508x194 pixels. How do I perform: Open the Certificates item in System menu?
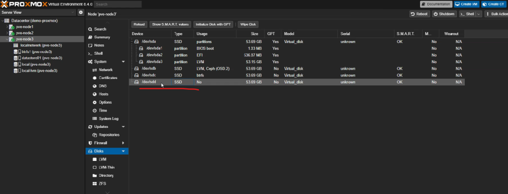tap(108, 78)
